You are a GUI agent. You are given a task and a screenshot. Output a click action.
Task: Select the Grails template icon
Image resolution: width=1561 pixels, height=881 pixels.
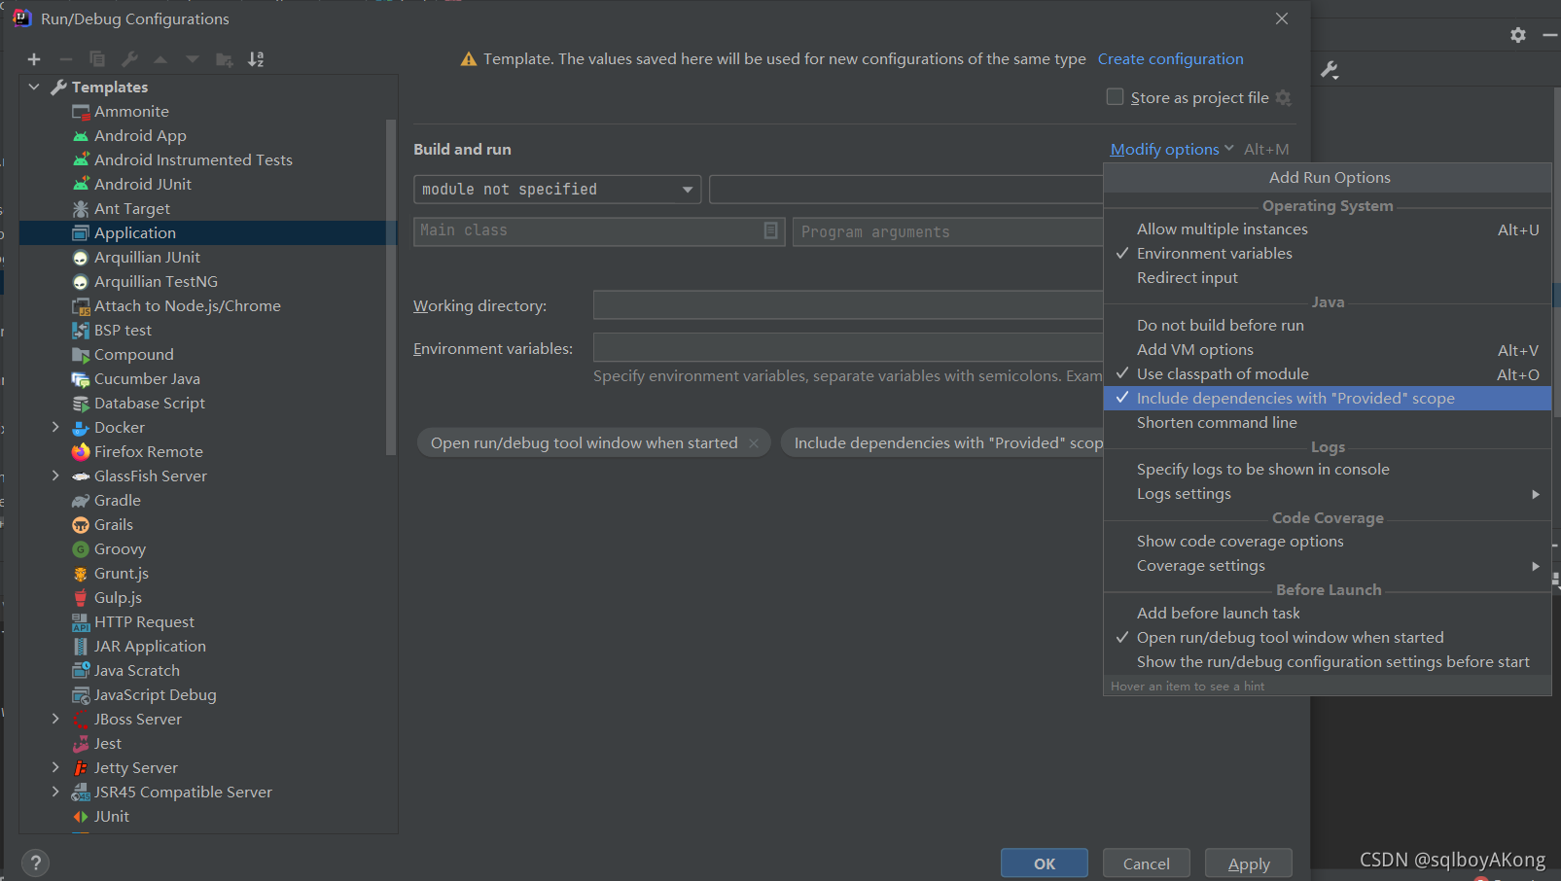[81, 525]
